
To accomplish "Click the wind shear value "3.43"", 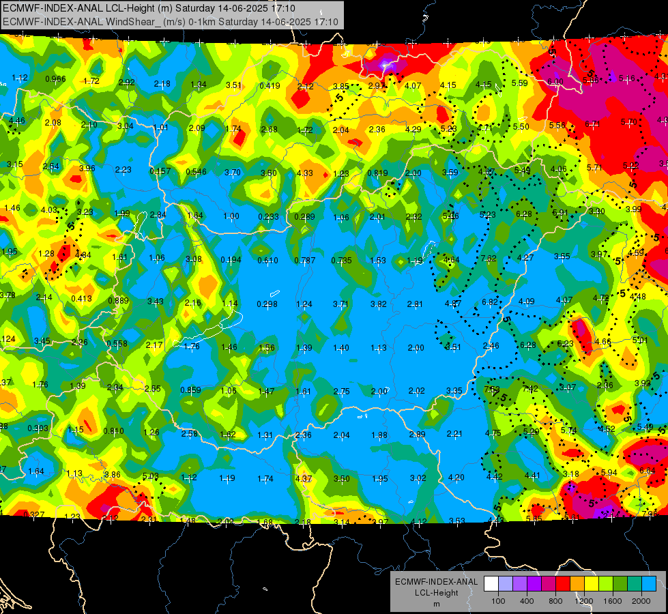I will click(156, 302).
